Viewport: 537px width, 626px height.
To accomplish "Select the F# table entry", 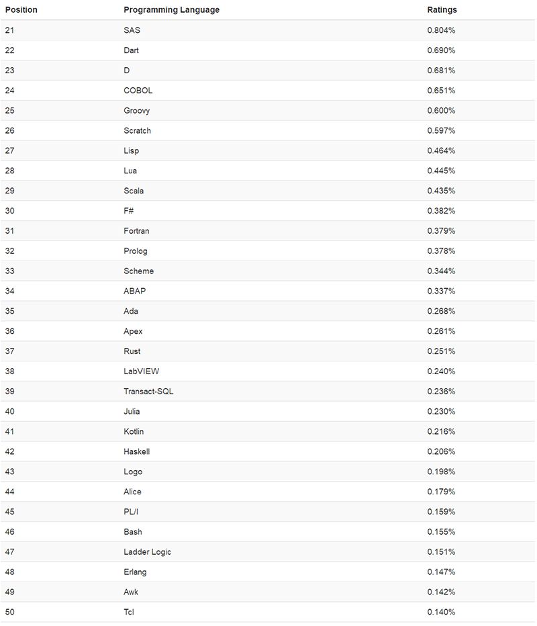I will (128, 211).
